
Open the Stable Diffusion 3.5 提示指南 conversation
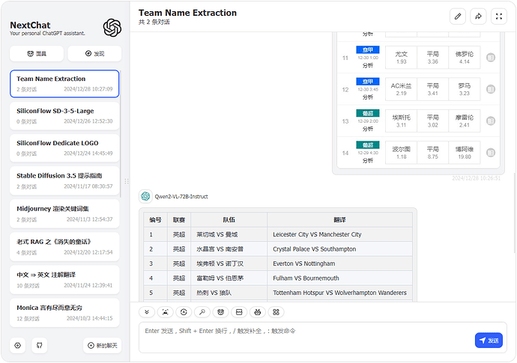pos(64,181)
